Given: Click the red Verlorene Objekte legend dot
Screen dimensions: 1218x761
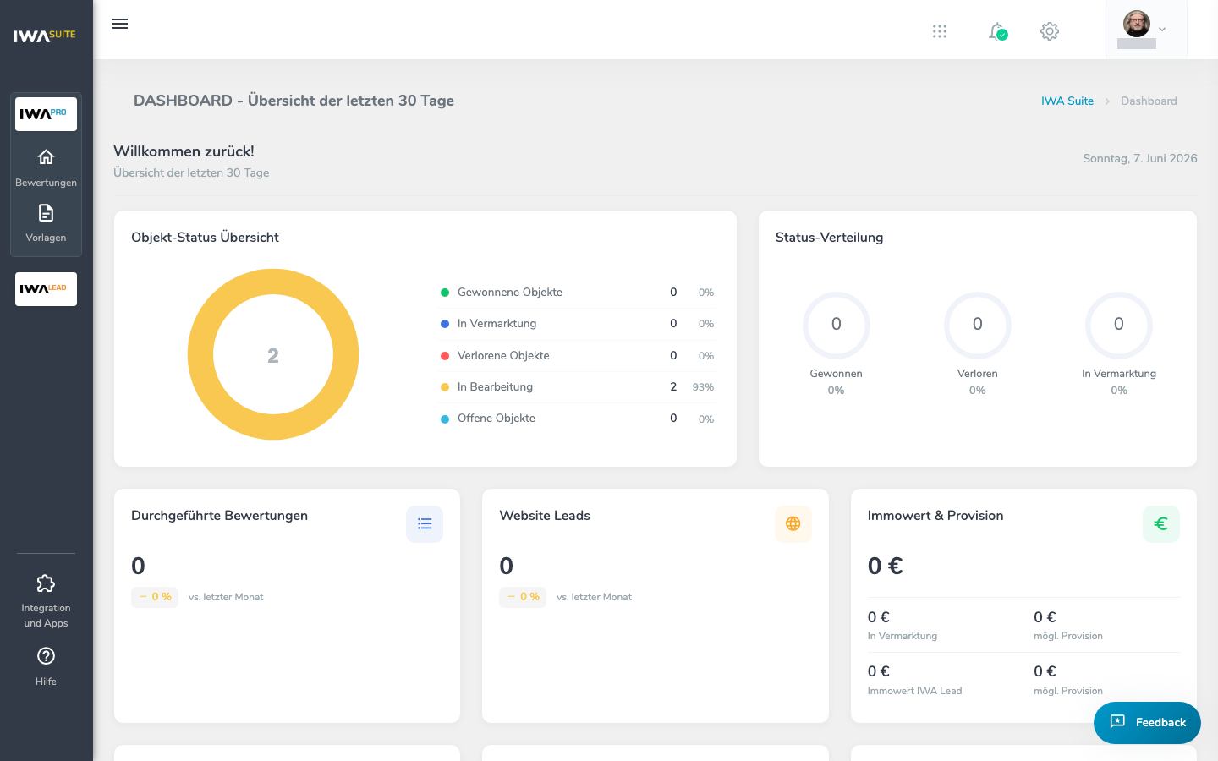Looking at the screenshot, I should 445,356.
